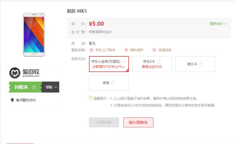The width and height of the screenshot is (234, 144).
Task: Choose 微信 as payment method
Action: 109,83
